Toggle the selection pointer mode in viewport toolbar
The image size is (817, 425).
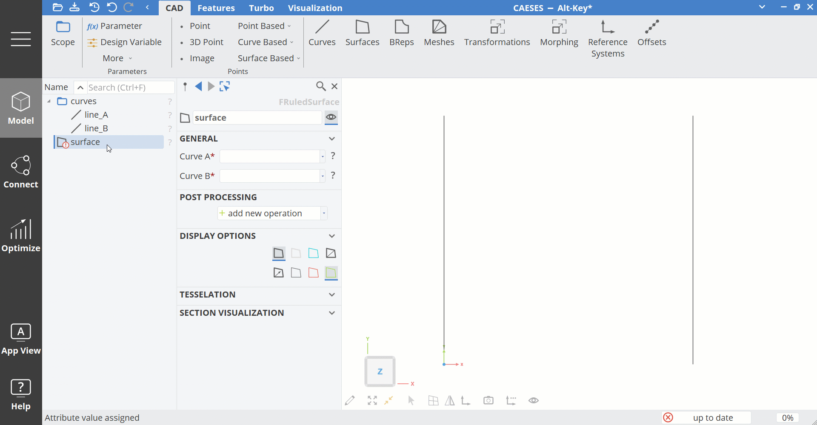click(x=411, y=400)
